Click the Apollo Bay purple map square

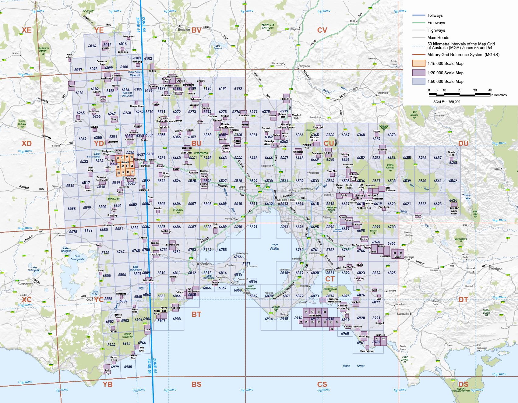tap(107, 368)
